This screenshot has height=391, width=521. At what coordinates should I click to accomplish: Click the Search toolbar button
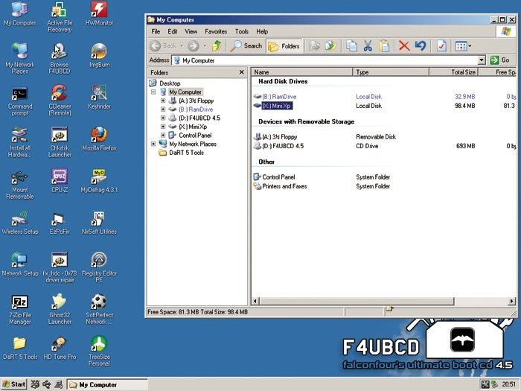click(x=246, y=46)
